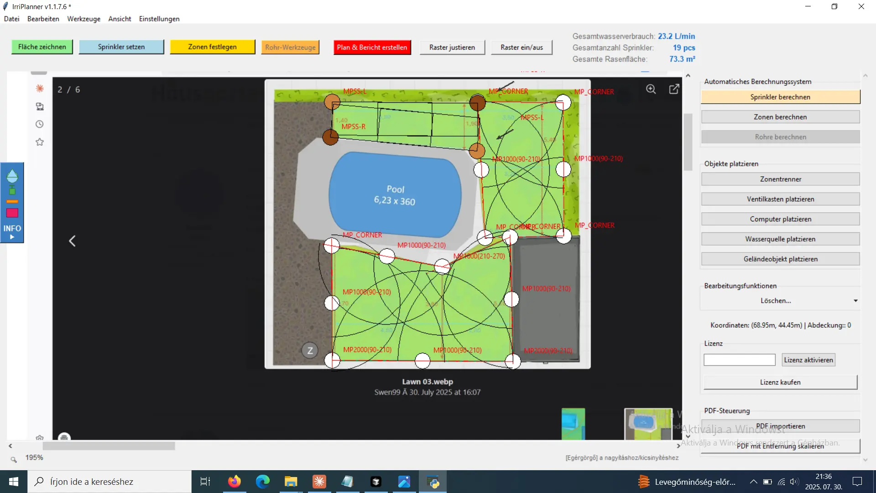Screen dimensions: 876x493
Task: Click the star favorites icon in the sidebar
Action: click(x=40, y=142)
